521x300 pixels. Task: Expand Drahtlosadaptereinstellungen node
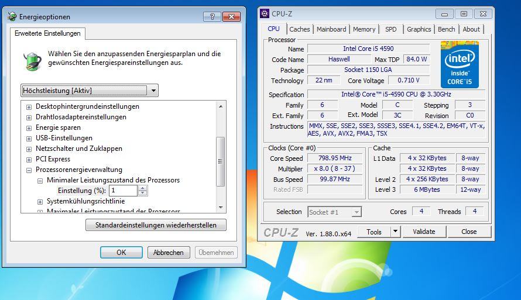point(29,118)
